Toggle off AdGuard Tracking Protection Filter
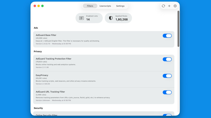 pos(167,59)
